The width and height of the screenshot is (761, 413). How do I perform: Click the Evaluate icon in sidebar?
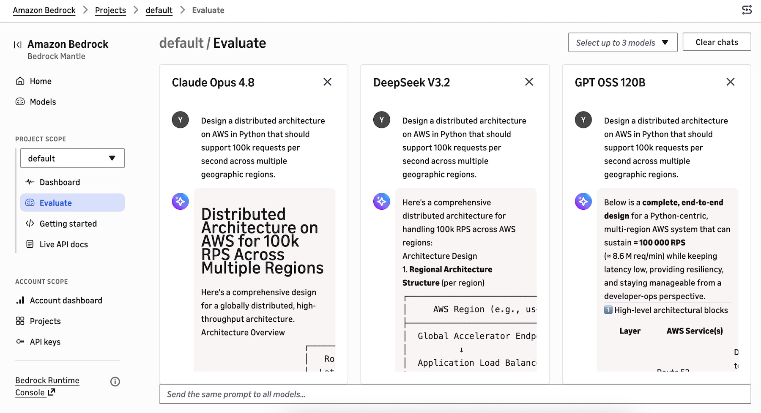30,202
